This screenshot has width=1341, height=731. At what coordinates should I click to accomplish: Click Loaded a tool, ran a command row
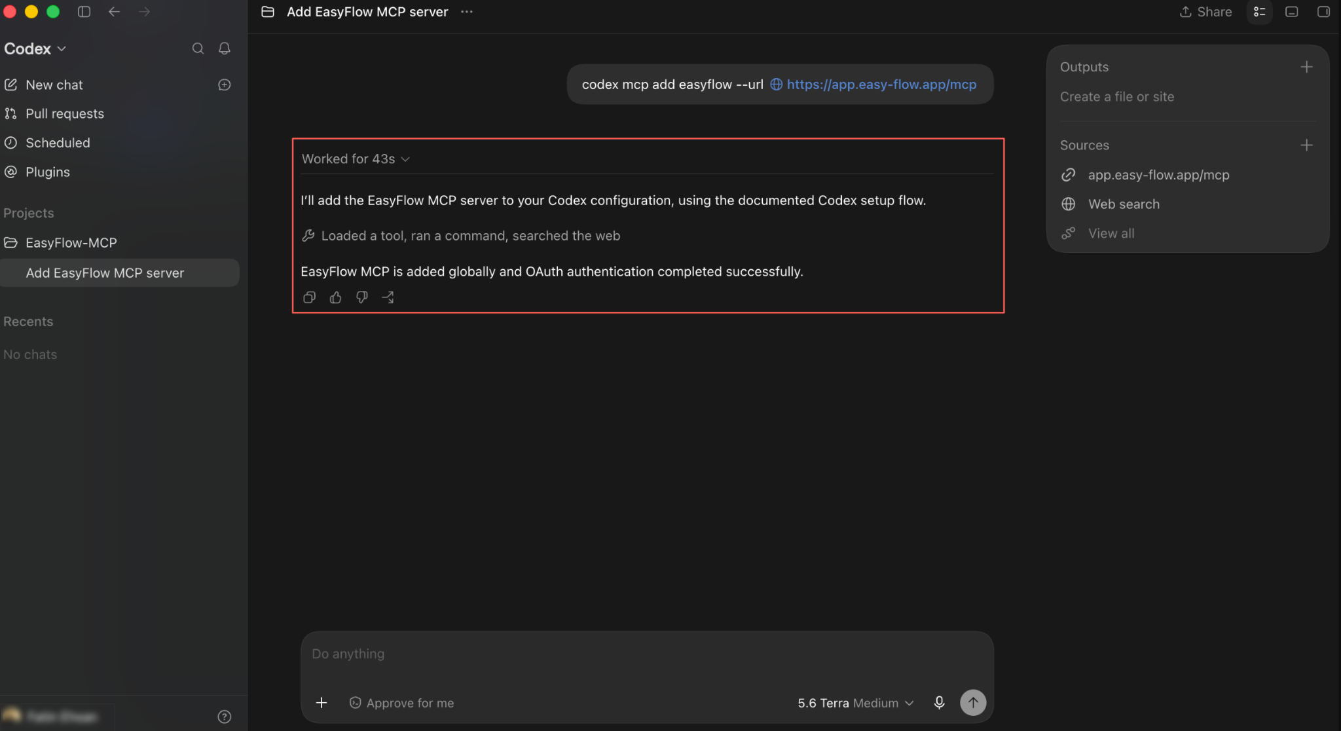pyautogui.click(x=461, y=235)
